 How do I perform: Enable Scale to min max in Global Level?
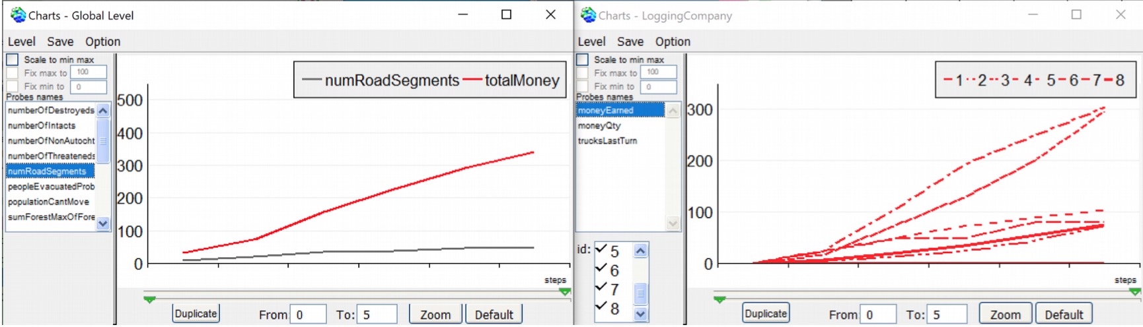tap(13, 59)
